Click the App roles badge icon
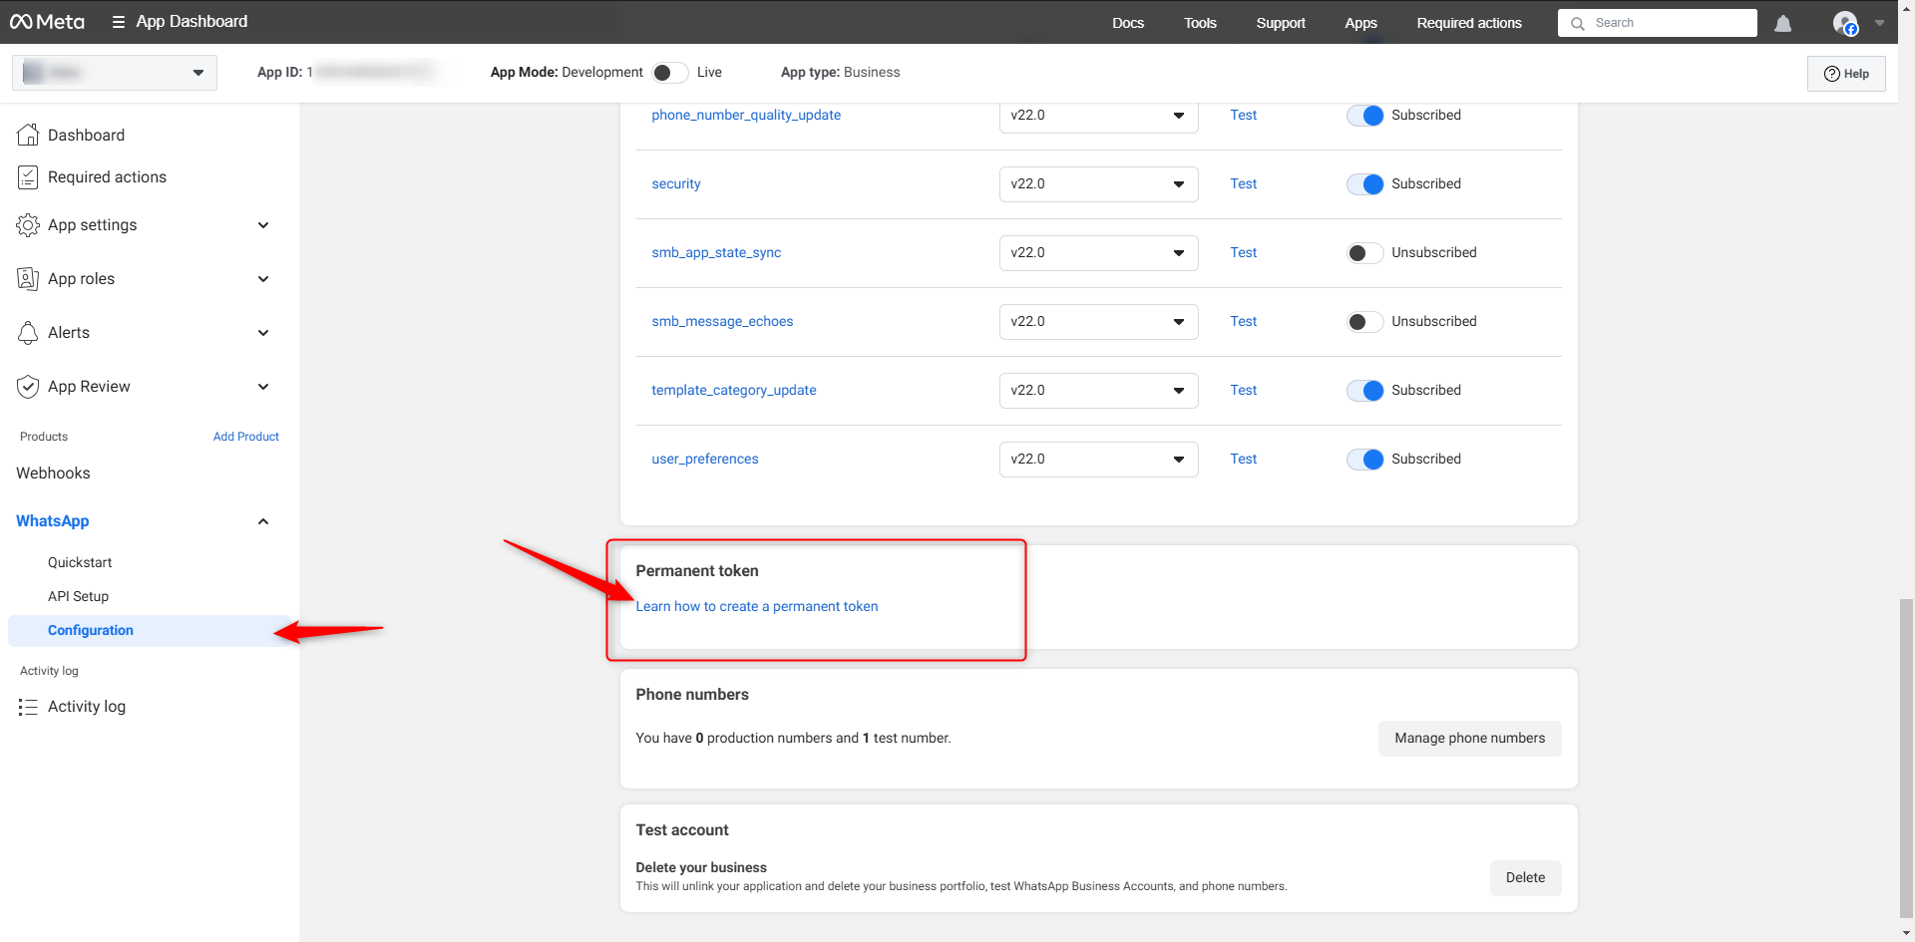This screenshot has width=1915, height=942. (x=28, y=279)
